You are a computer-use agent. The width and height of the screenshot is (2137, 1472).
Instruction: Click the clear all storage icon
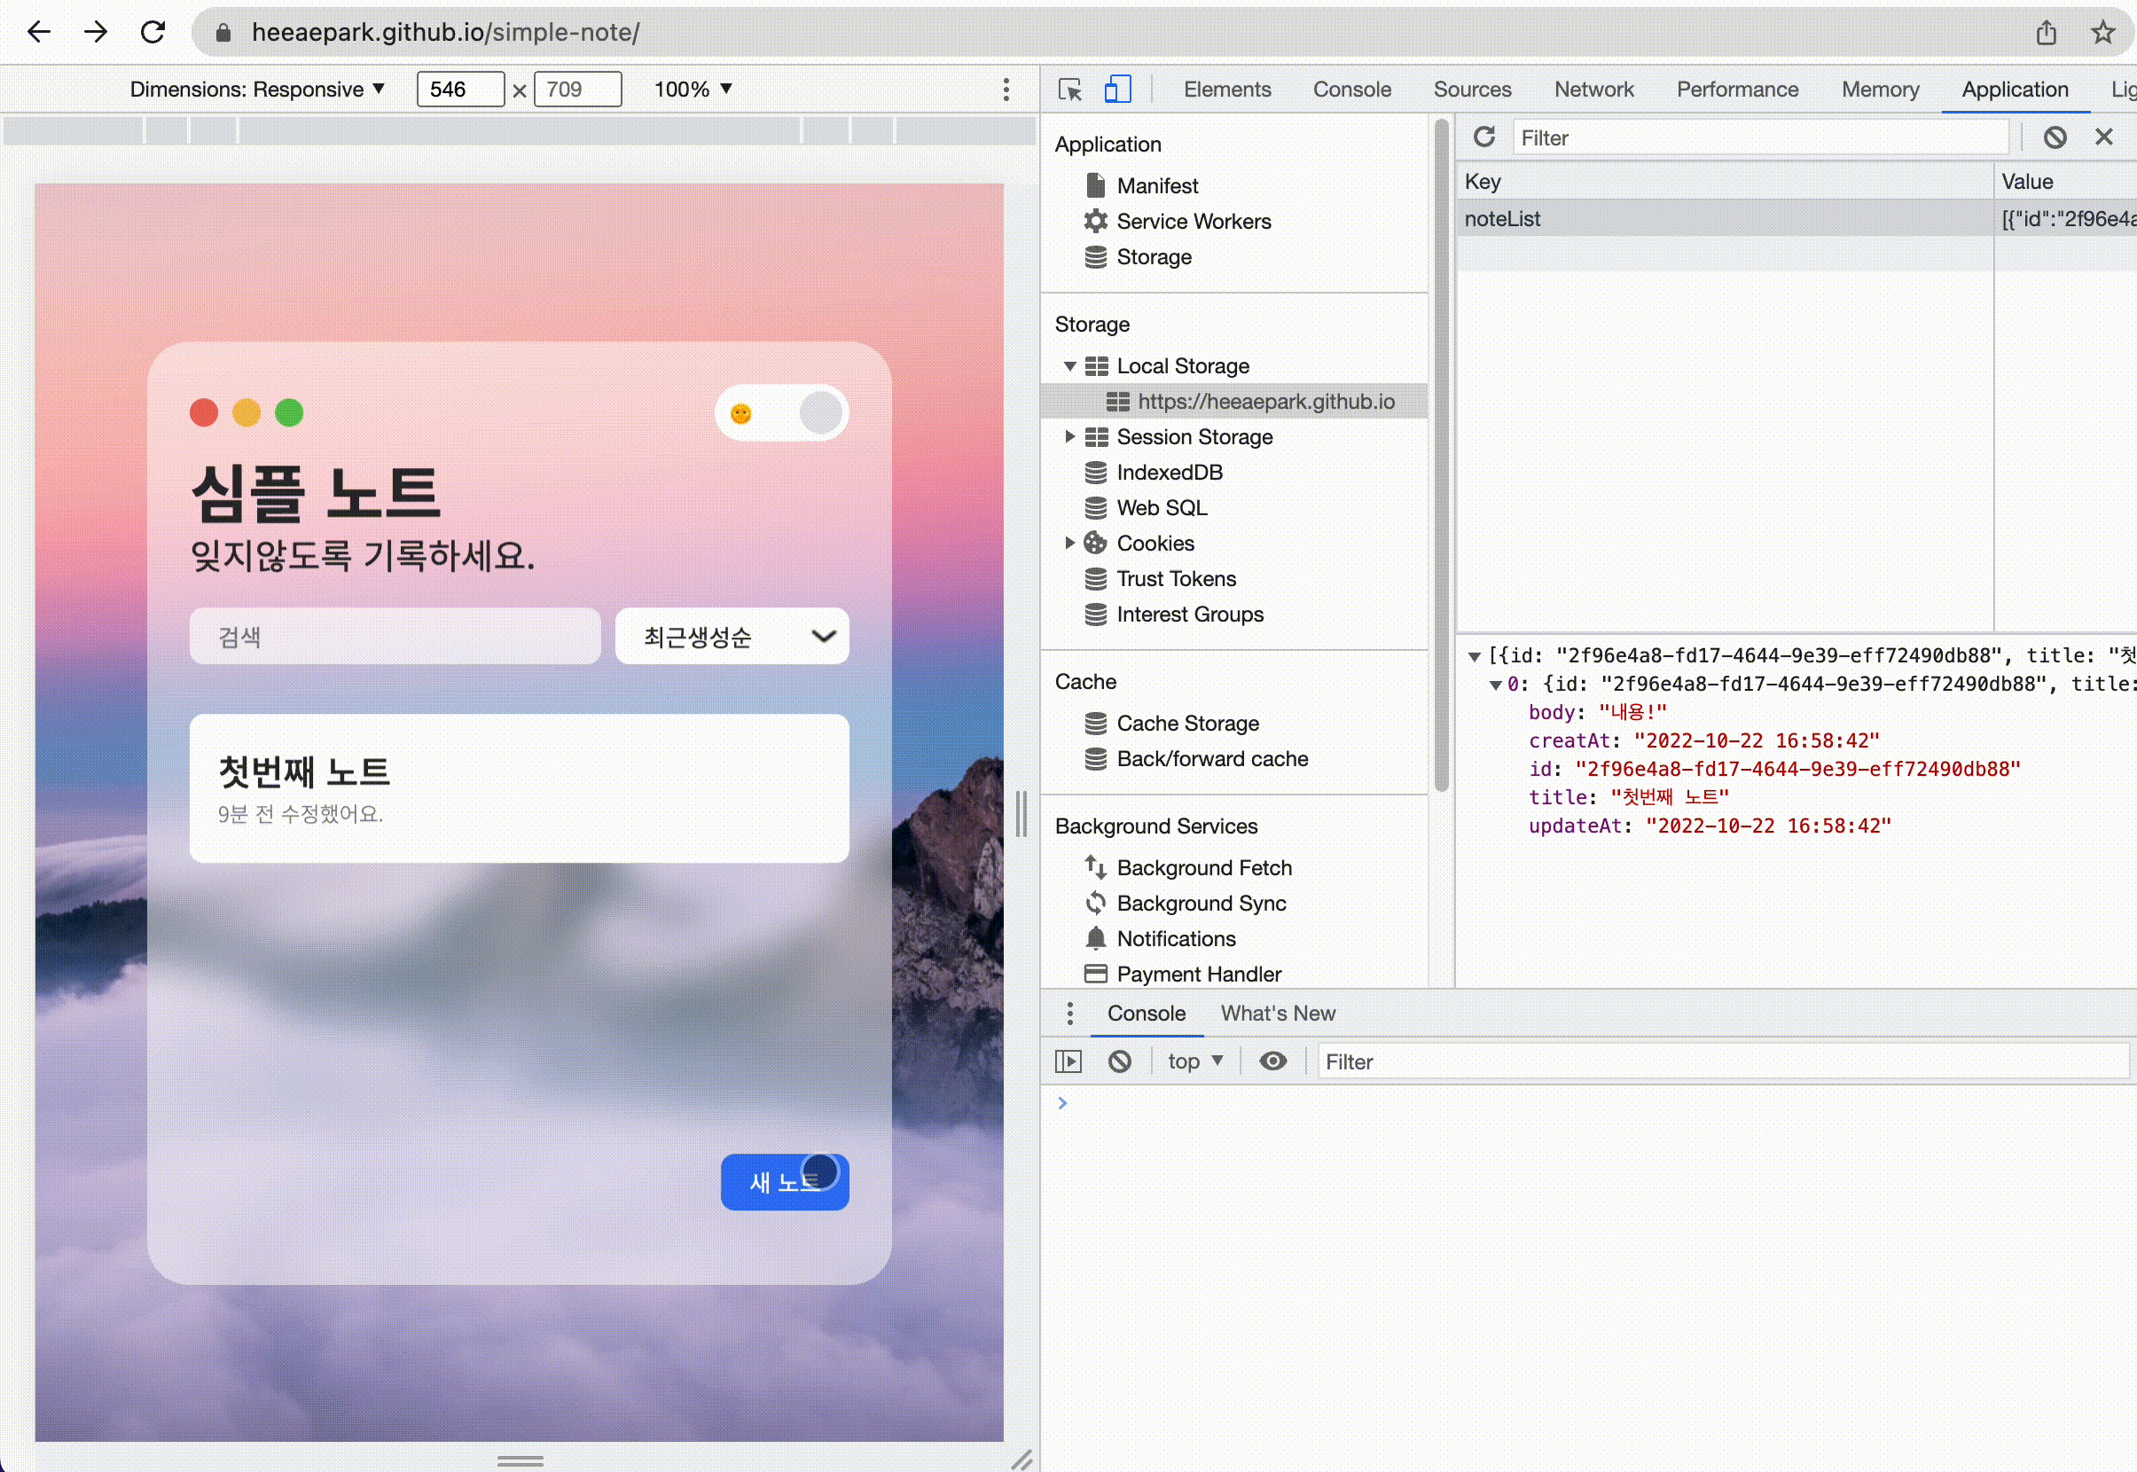[2054, 137]
